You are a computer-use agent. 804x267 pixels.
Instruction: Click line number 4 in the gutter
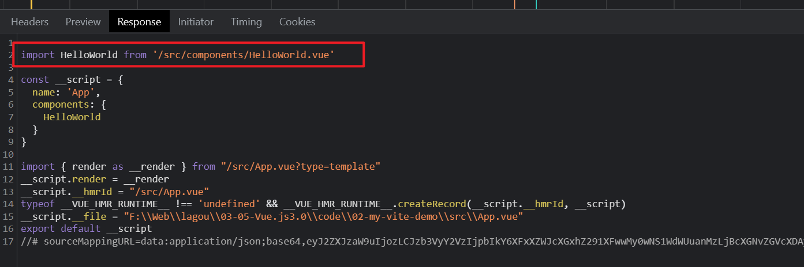[11, 80]
